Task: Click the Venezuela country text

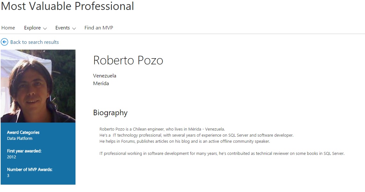Action: click(x=105, y=76)
